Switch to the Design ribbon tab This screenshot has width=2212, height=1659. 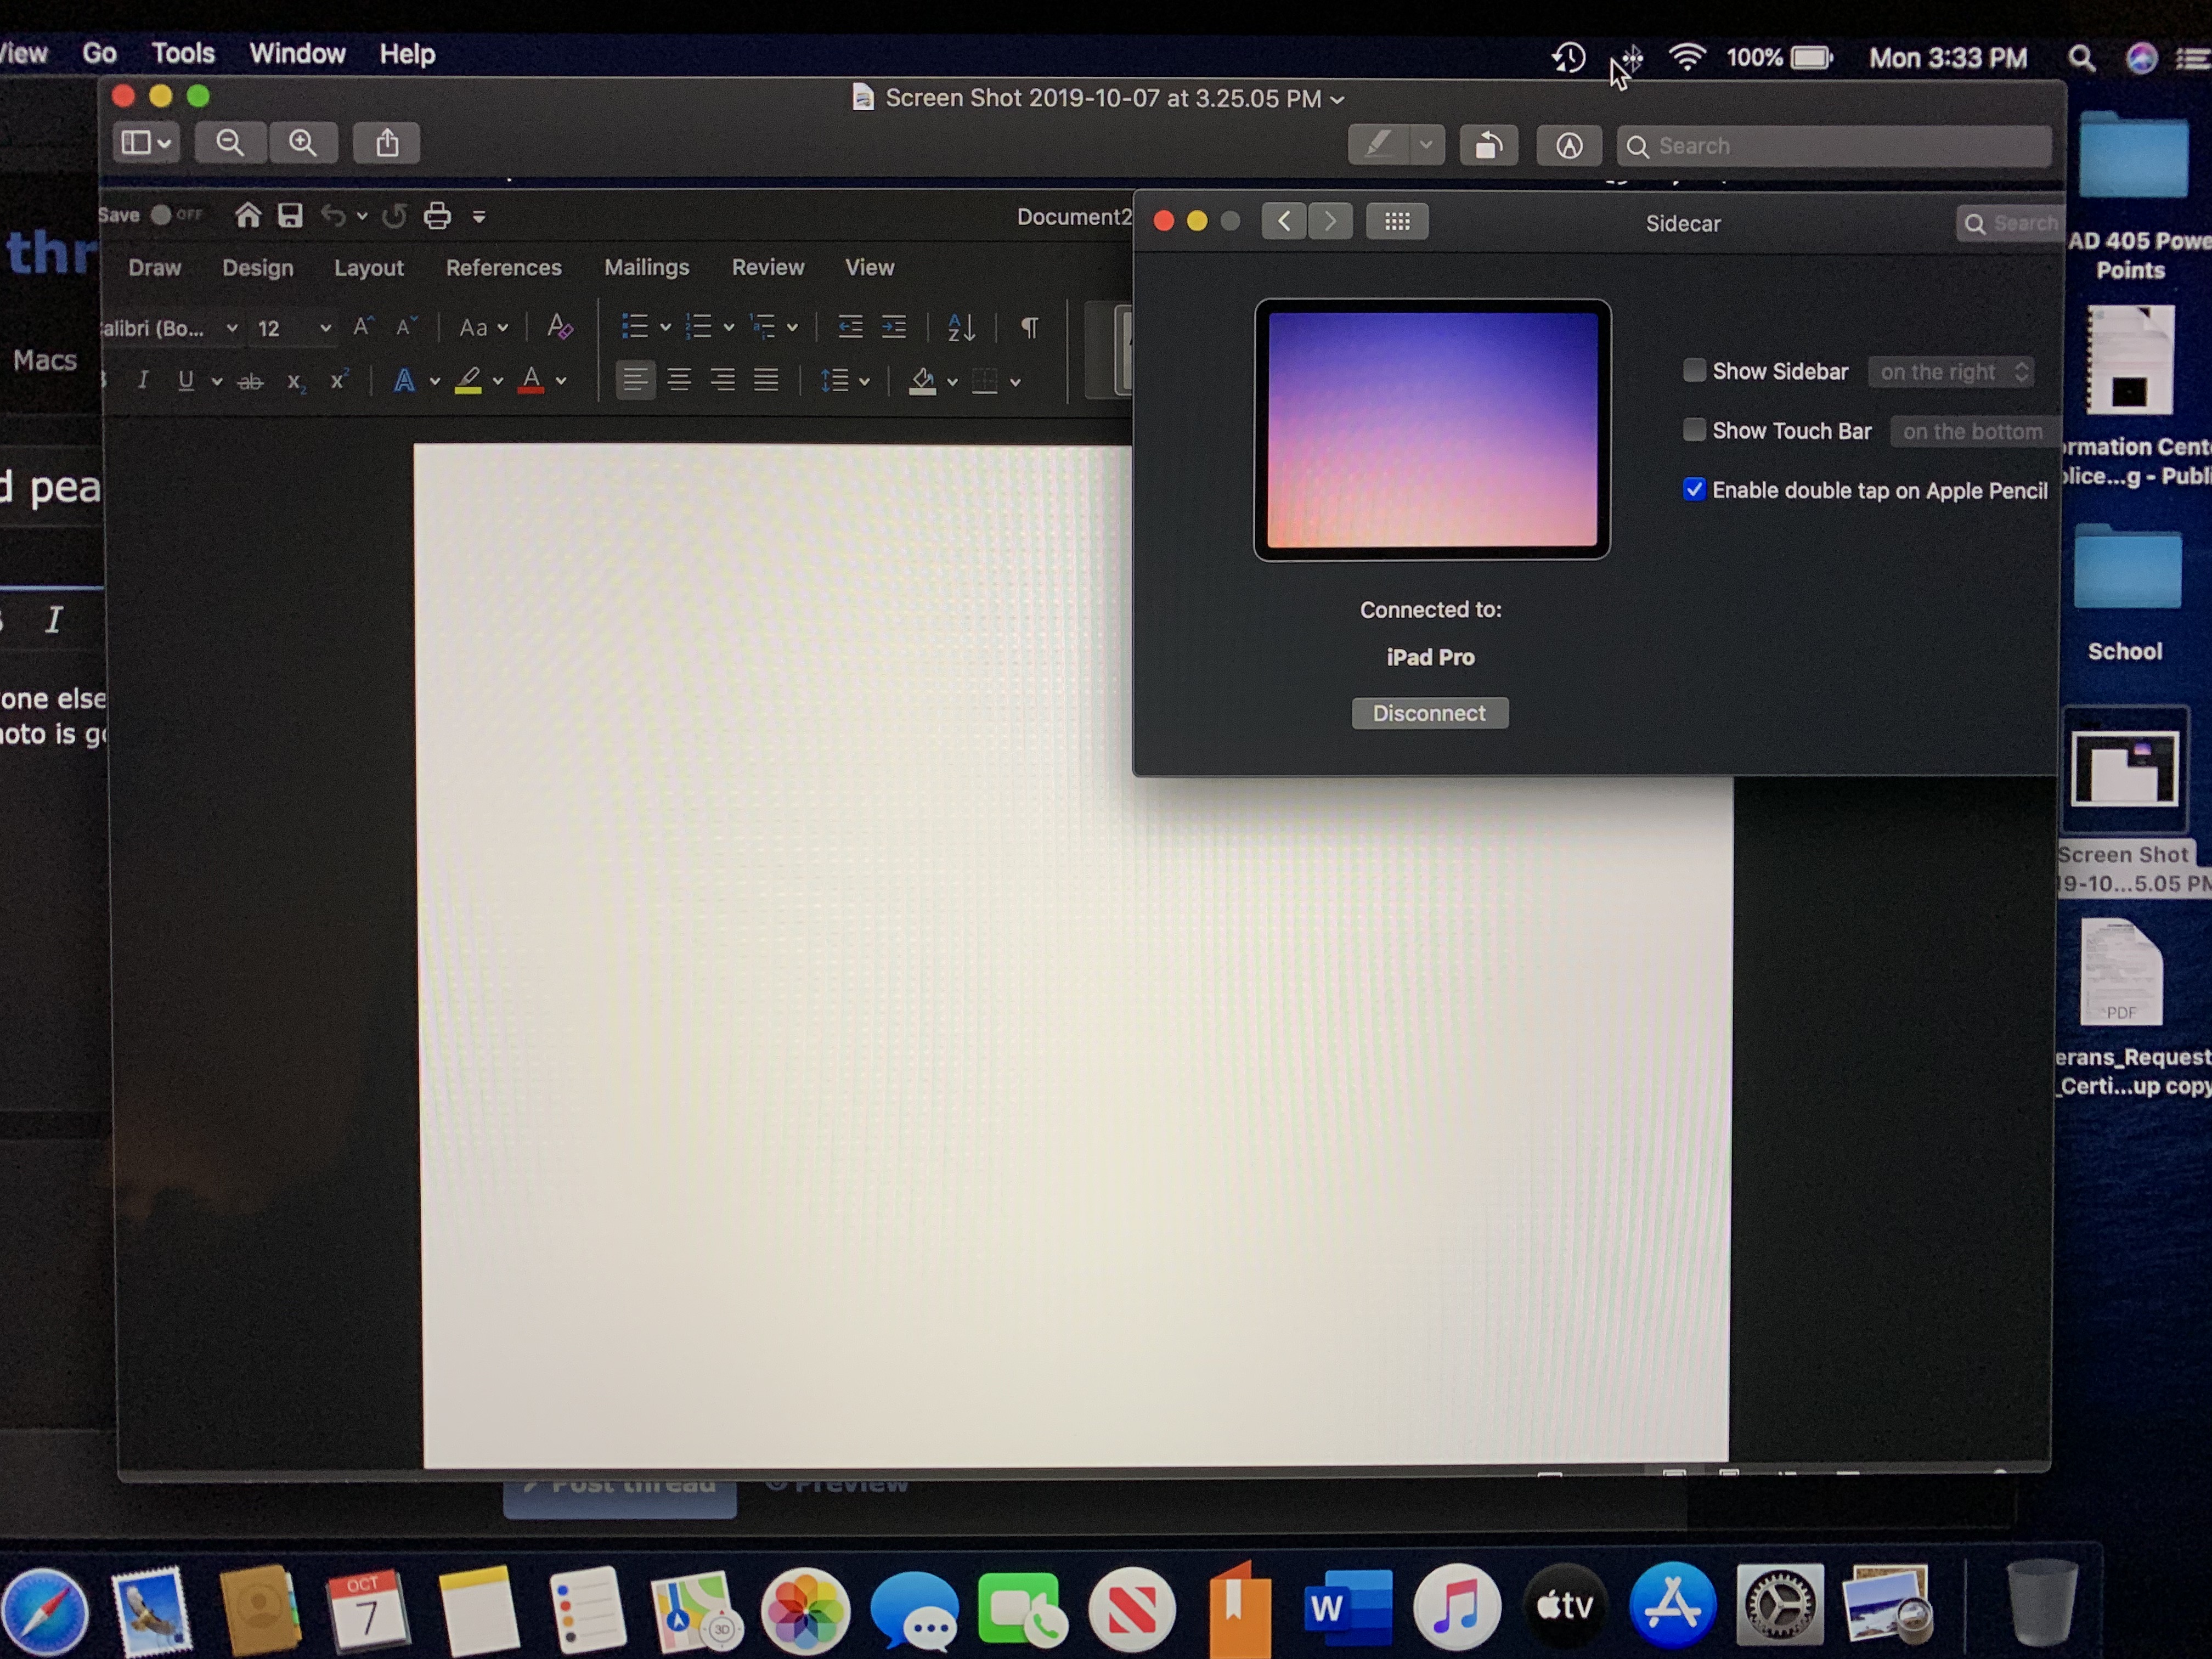[258, 268]
